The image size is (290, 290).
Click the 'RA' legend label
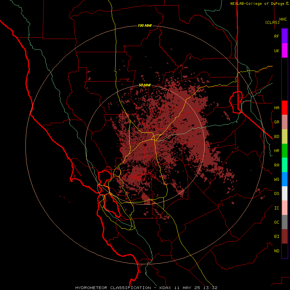[276, 165]
